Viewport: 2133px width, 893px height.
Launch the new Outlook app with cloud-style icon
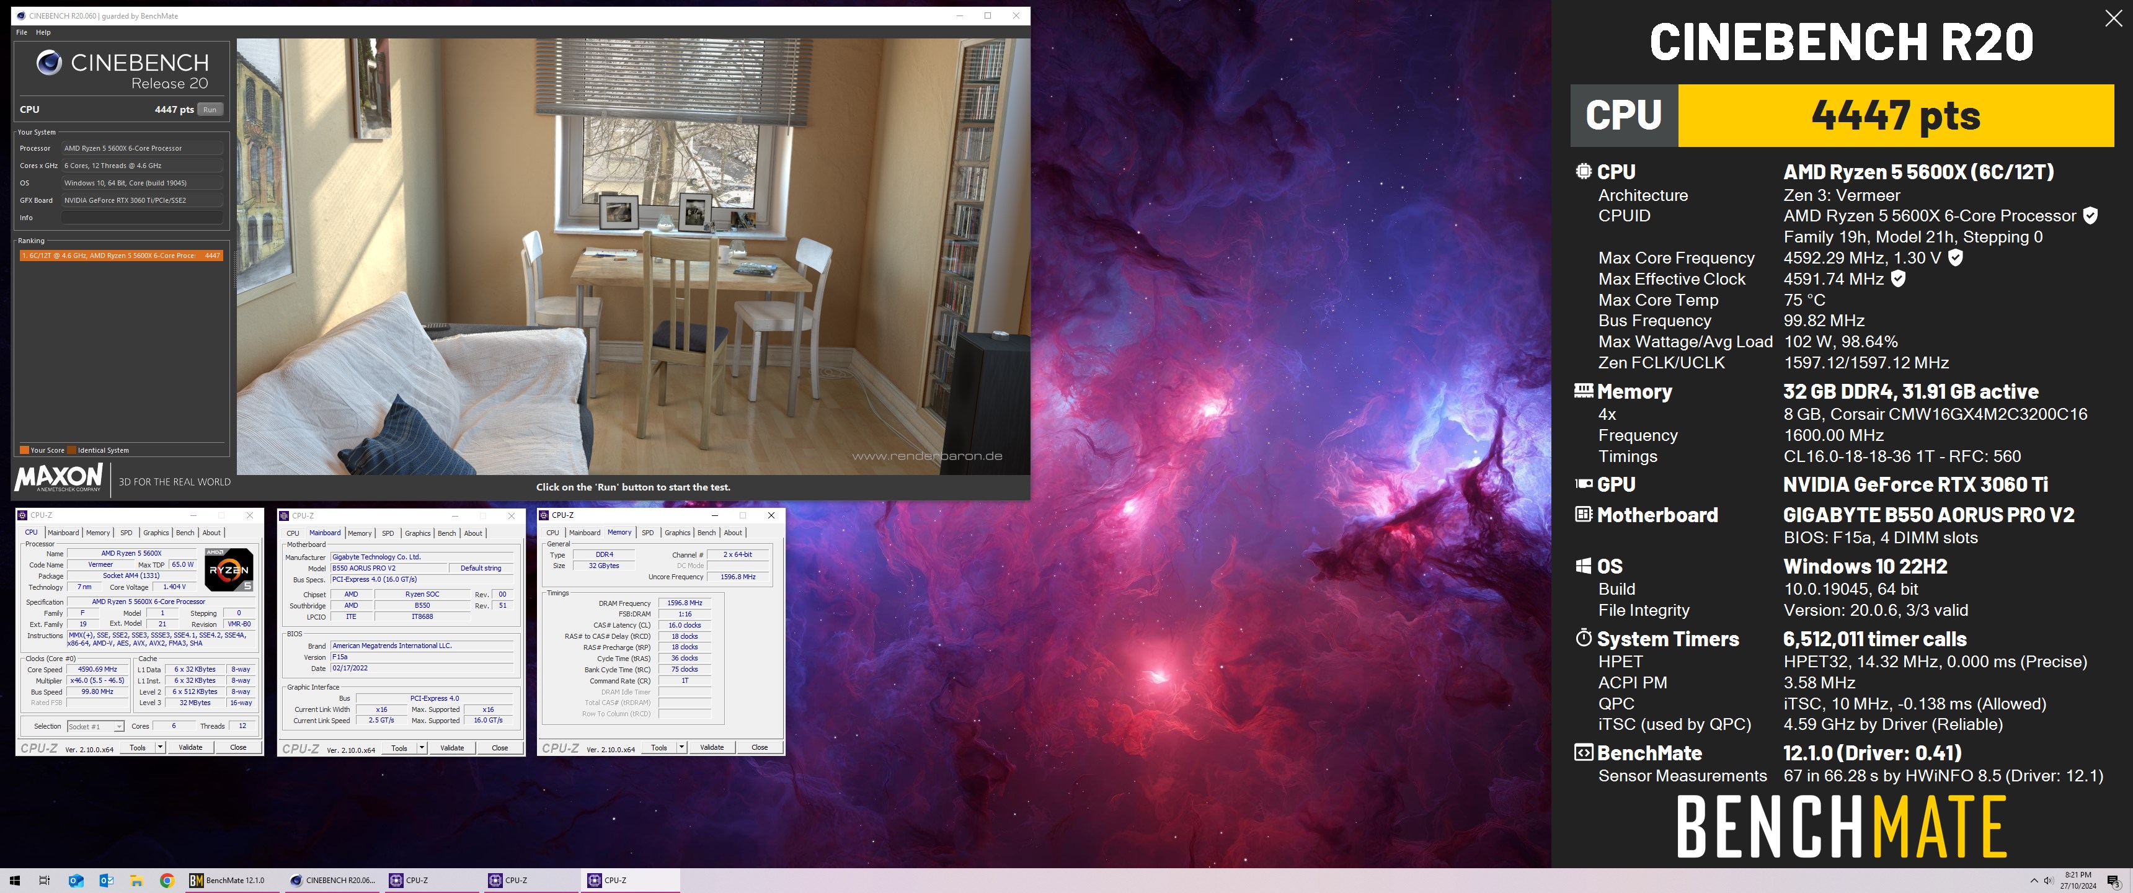coord(76,881)
